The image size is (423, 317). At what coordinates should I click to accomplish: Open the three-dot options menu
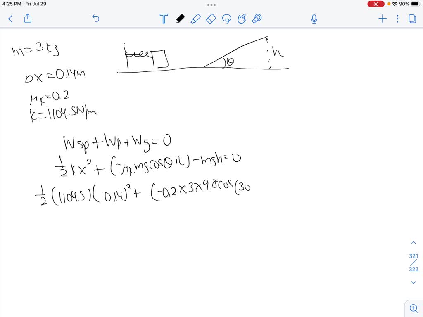397,19
